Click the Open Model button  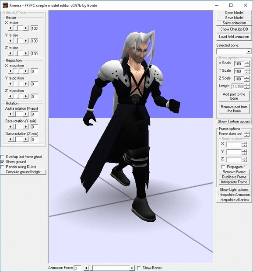234,13
